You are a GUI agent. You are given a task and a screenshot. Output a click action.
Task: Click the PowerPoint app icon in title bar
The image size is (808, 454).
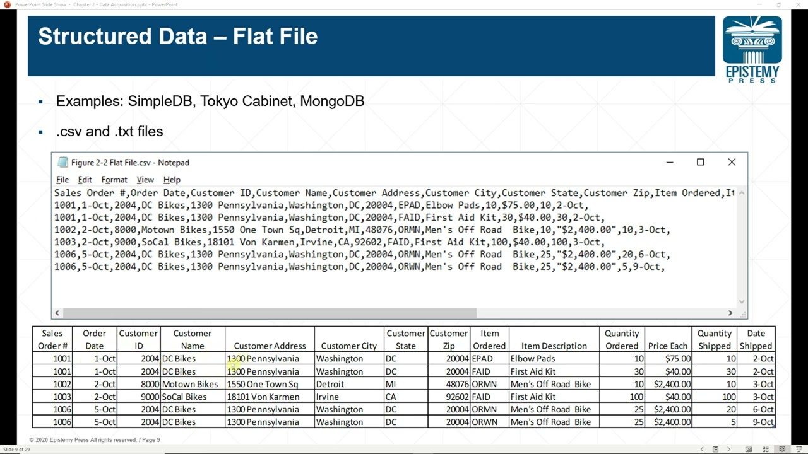7,4
